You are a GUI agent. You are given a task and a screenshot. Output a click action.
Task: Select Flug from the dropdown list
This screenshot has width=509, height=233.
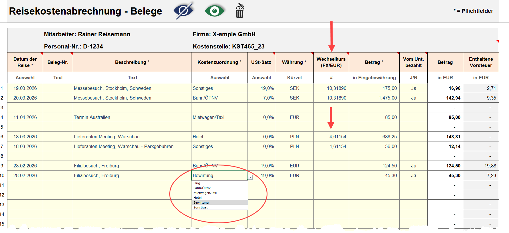pos(197,183)
